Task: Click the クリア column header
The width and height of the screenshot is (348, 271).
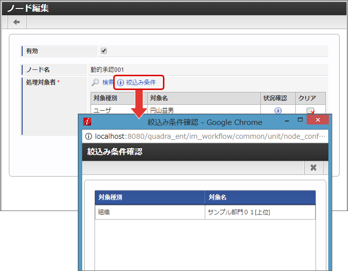Action: [311, 98]
